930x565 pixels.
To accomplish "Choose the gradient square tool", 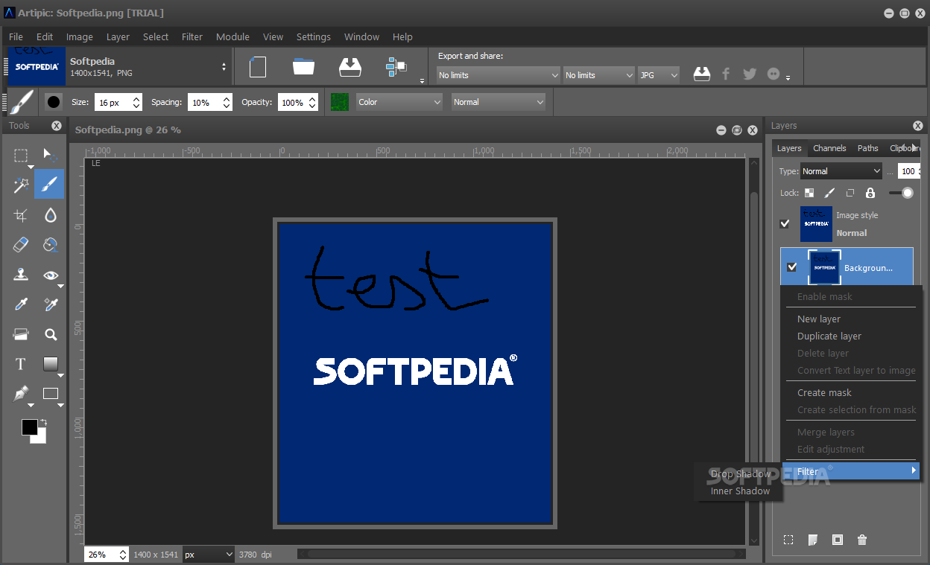I will 50,364.
